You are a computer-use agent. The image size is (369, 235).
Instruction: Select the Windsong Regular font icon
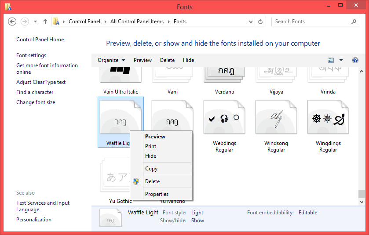[x=276, y=117]
